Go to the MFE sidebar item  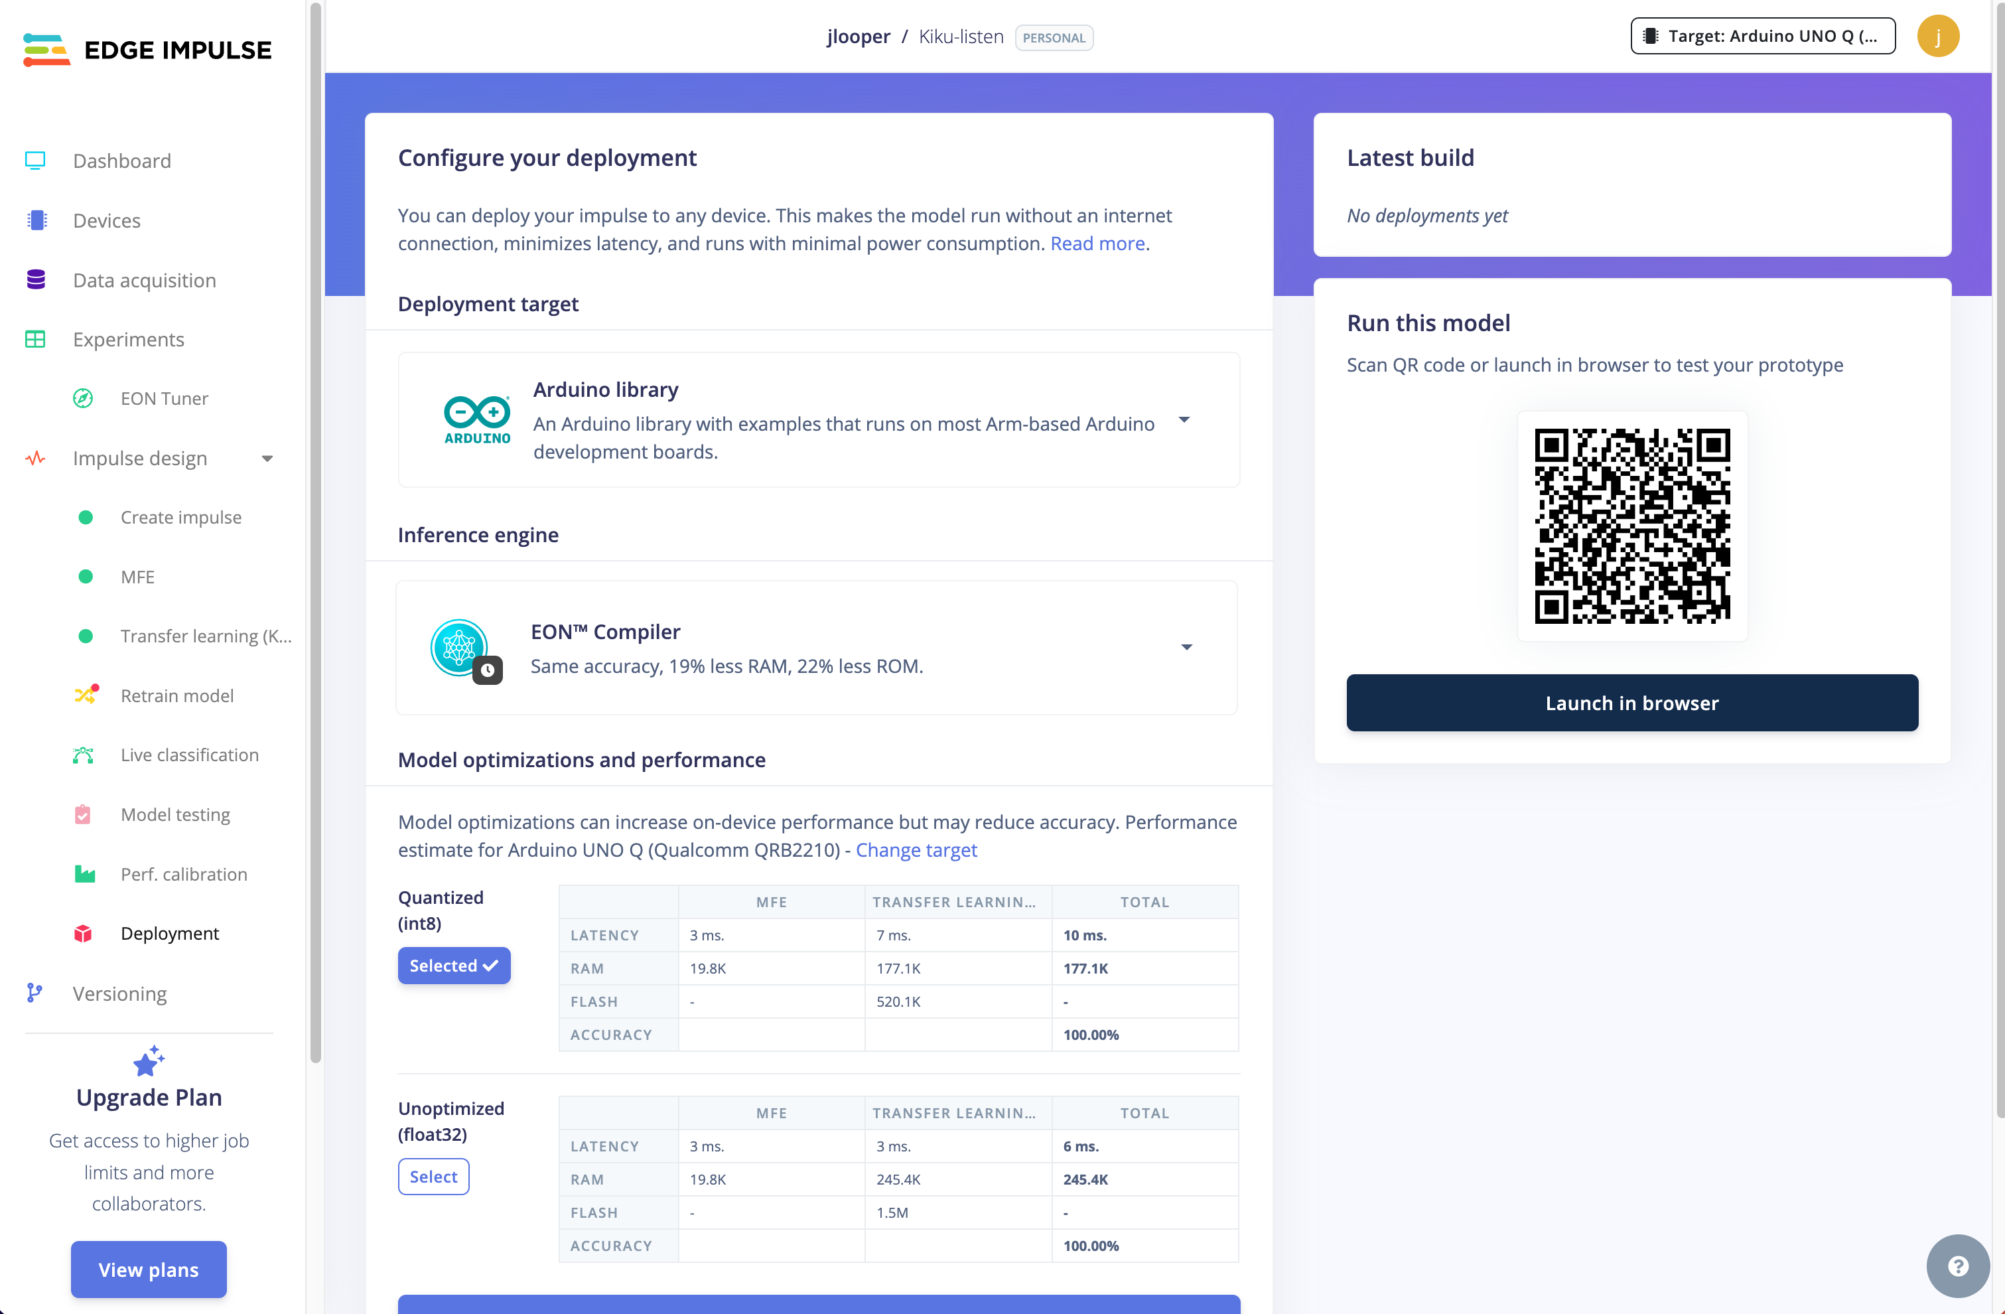pyautogui.click(x=137, y=577)
